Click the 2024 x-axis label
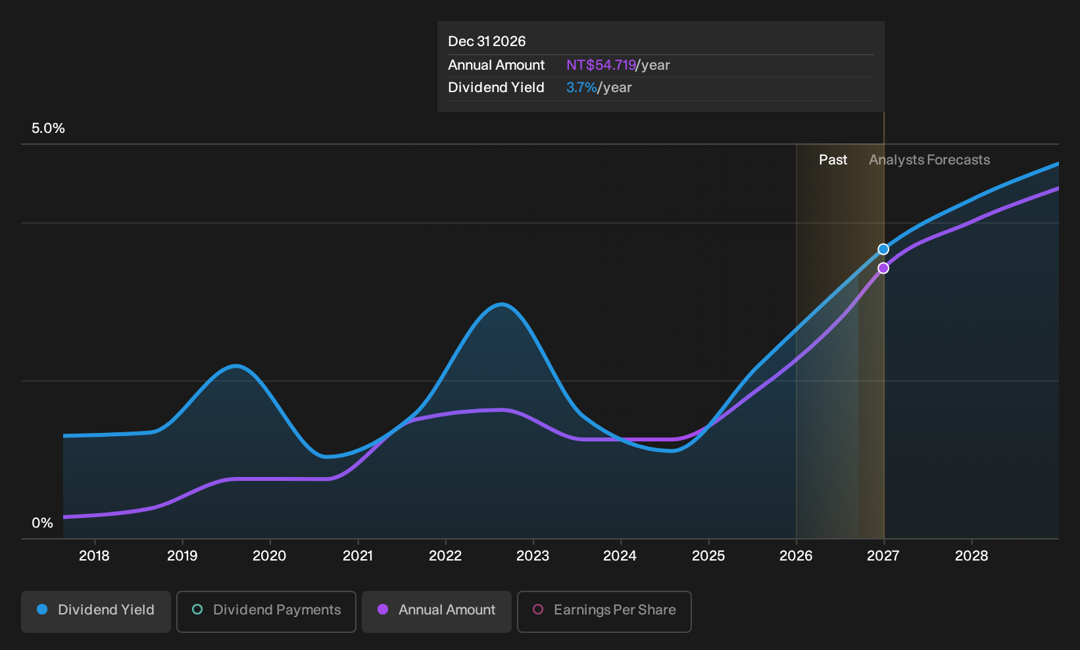Viewport: 1080px width, 650px height. pyautogui.click(x=620, y=556)
